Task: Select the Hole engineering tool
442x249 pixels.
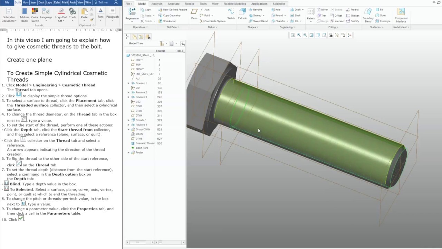Action: click(x=276, y=10)
